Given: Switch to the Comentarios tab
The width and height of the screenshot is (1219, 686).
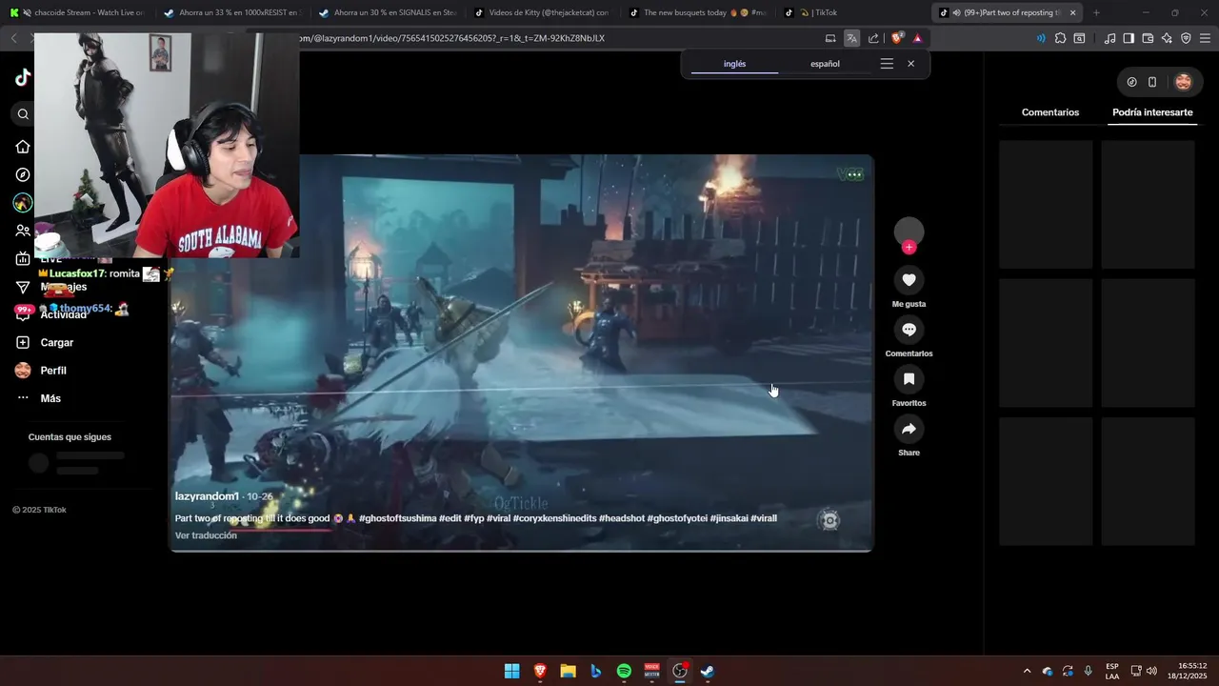Looking at the screenshot, I should coord(1050,112).
